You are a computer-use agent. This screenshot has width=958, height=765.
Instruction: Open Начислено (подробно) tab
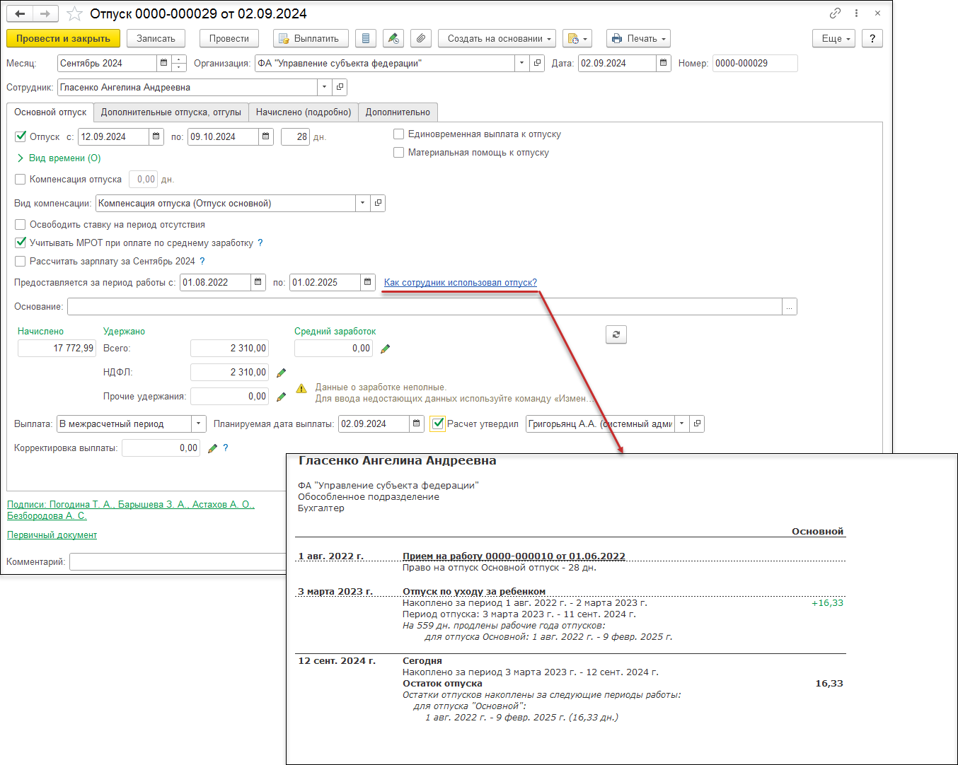(304, 112)
